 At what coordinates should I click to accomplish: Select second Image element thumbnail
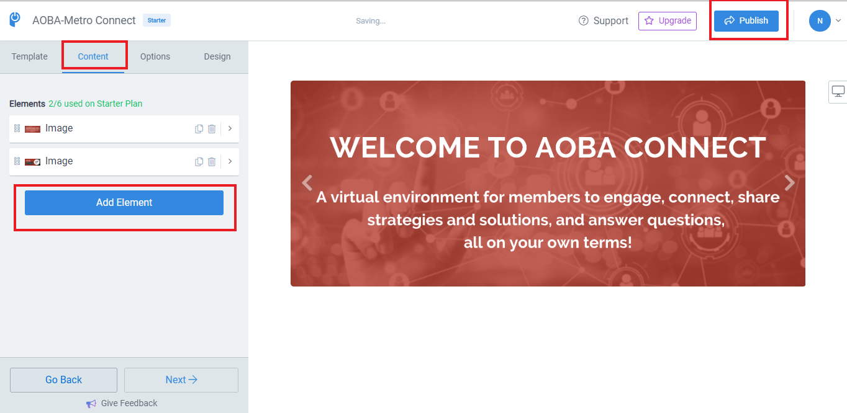(32, 162)
